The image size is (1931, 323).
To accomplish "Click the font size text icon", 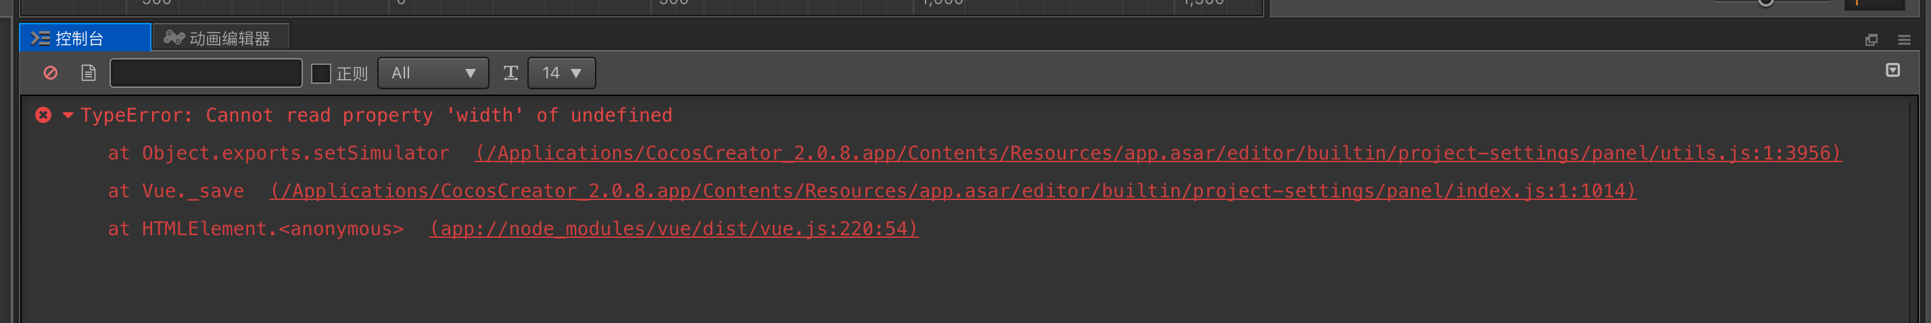I will pos(510,73).
